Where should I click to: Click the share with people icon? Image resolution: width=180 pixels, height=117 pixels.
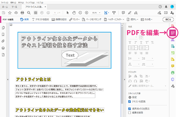point(172,13)
